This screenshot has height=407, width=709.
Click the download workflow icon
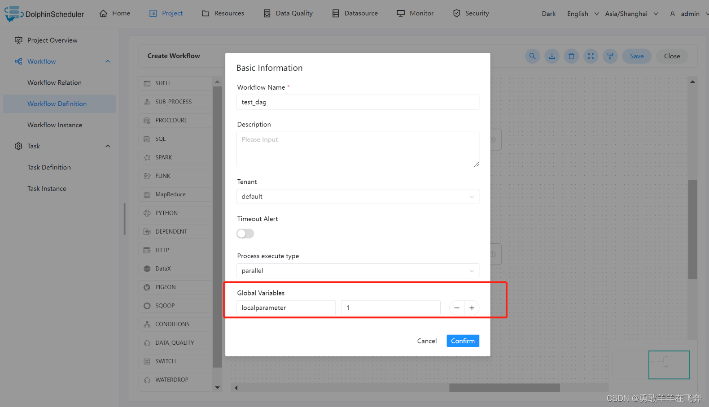point(552,56)
